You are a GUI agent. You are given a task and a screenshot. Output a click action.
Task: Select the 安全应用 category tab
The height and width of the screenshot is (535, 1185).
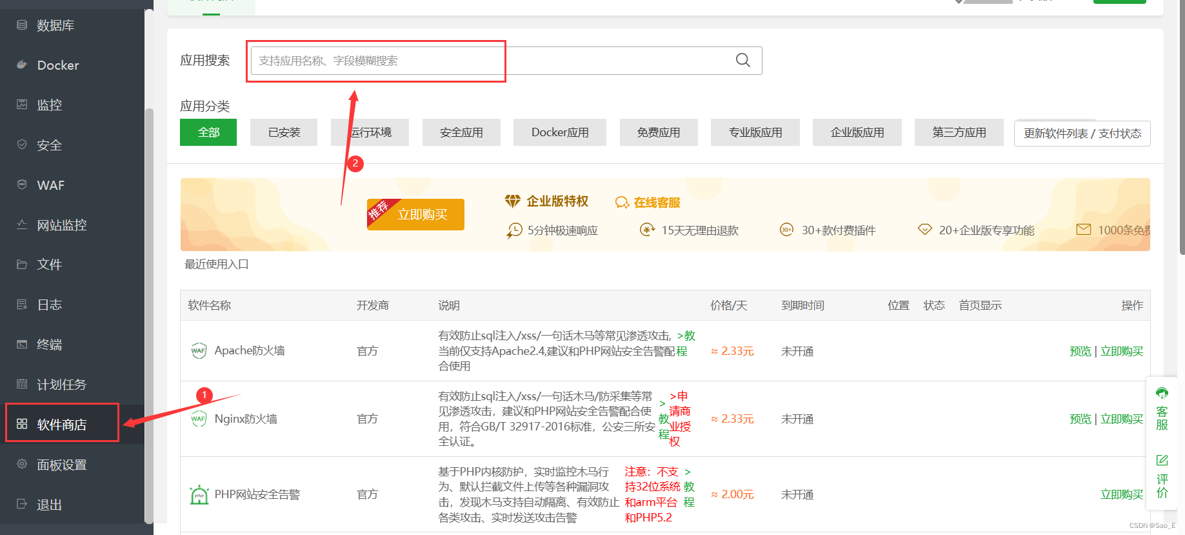pos(461,132)
